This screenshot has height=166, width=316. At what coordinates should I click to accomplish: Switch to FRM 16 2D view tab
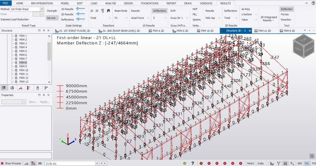pyautogui.click(x=205, y=31)
